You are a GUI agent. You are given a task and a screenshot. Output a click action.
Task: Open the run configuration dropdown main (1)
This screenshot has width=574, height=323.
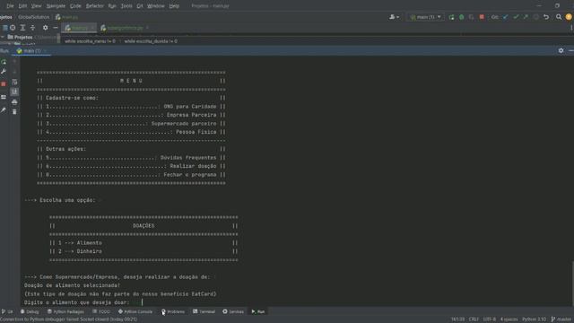(x=425, y=17)
